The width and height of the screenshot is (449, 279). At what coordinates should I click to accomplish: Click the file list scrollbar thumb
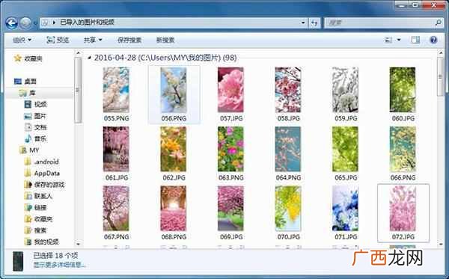(x=441, y=77)
